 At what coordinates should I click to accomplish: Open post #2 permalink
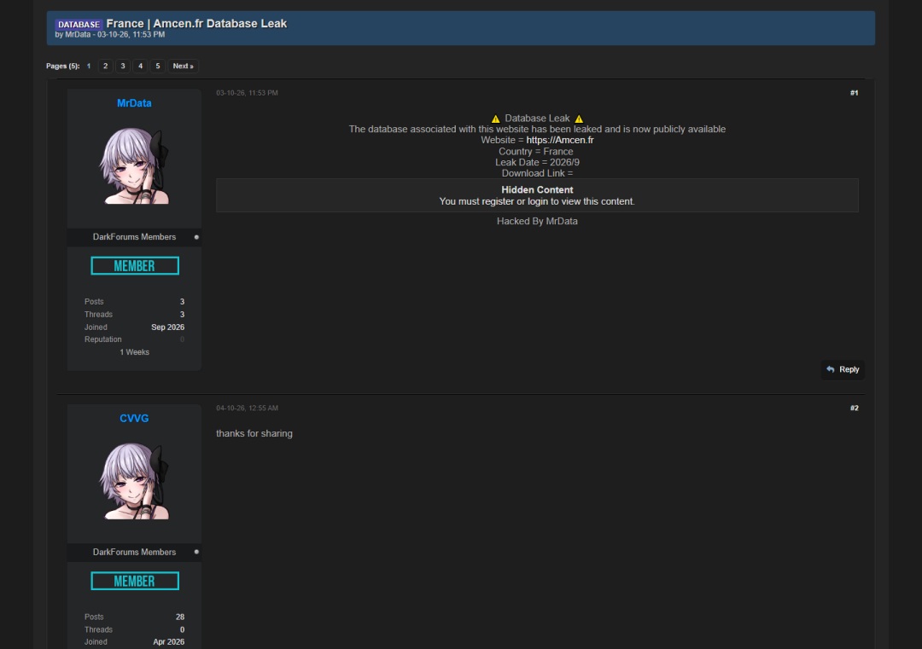855,409
